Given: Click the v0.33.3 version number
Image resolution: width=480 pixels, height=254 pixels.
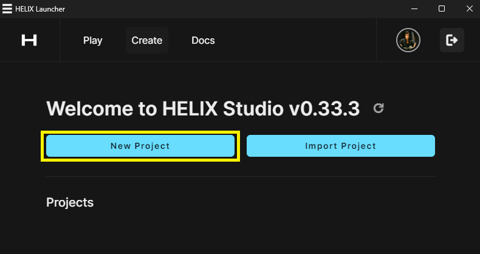Looking at the screenshot, I should (324, 109).
